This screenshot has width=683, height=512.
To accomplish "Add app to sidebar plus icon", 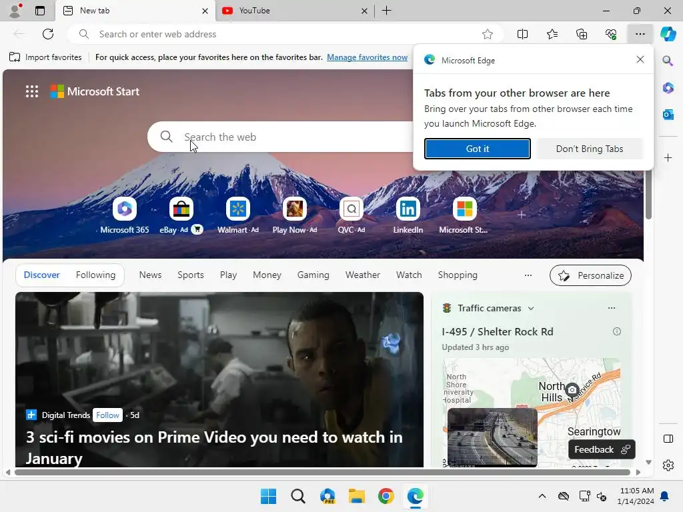I will click(x=668, y=157).
